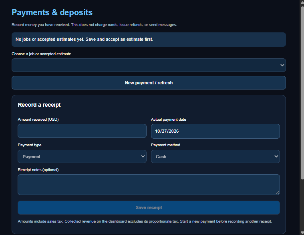The width and height of the screenshot is (304, 235).
Task: Click the page's vertical scrollbar thumb
Action: tap(302, 93)
